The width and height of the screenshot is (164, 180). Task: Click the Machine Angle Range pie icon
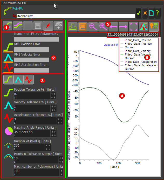pyautogui.click(x=9, y=131)
